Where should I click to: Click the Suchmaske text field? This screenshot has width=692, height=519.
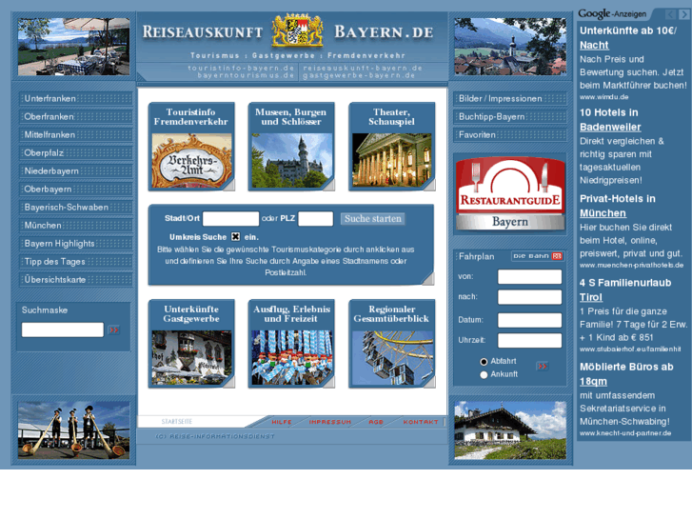(x=63, y=329)
